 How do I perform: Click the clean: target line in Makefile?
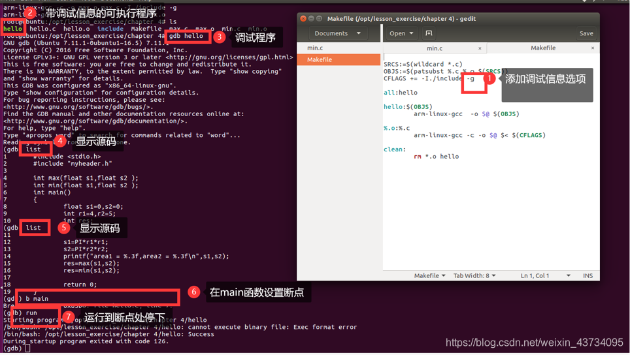(395, 149)
